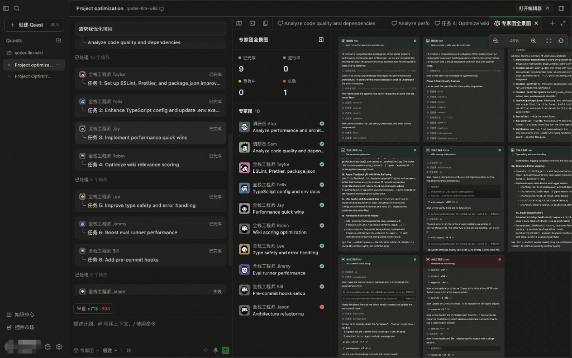Collapse the 专家团全景图 side panel
Viewport: 572px width, 358px height.
321,40
